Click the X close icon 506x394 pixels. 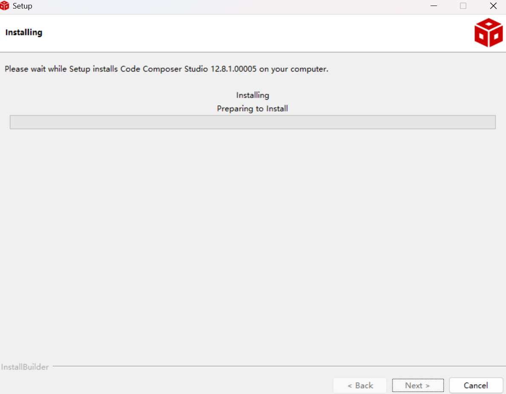click(493, 6)
